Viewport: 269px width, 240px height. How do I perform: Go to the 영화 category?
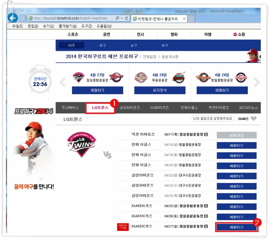tap(174, 34)
